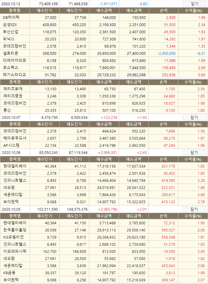Select the 595,027 profit for 한국콜마홀딩
This screenshot has height=284, width=208.
click(x=168, y=230)
